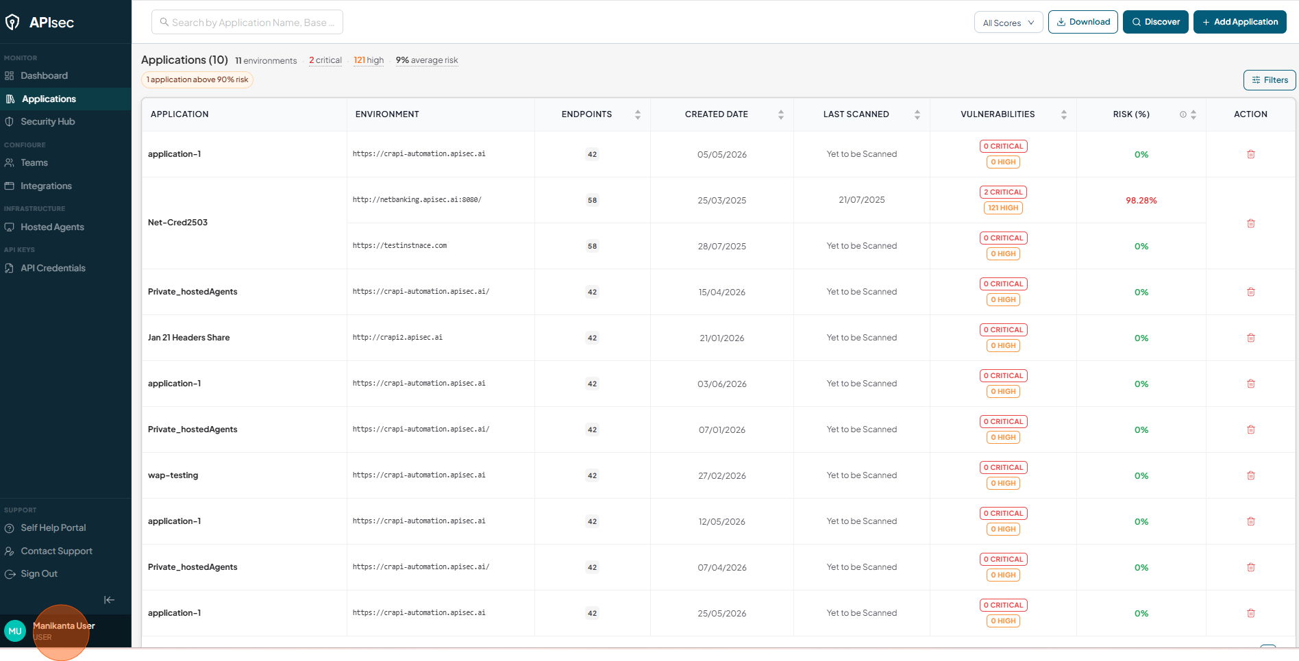Focus the application name search field
The height and width of the screenshot is (661, 1299).
(247, 22)
